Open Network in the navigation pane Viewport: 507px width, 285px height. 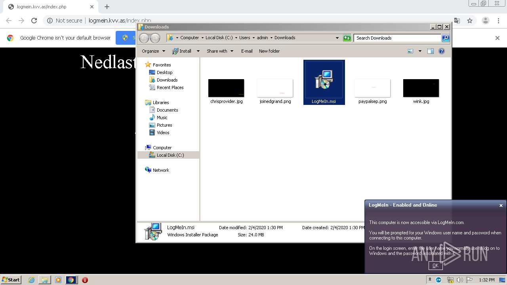pyautogui.click(x=161, y=170)
